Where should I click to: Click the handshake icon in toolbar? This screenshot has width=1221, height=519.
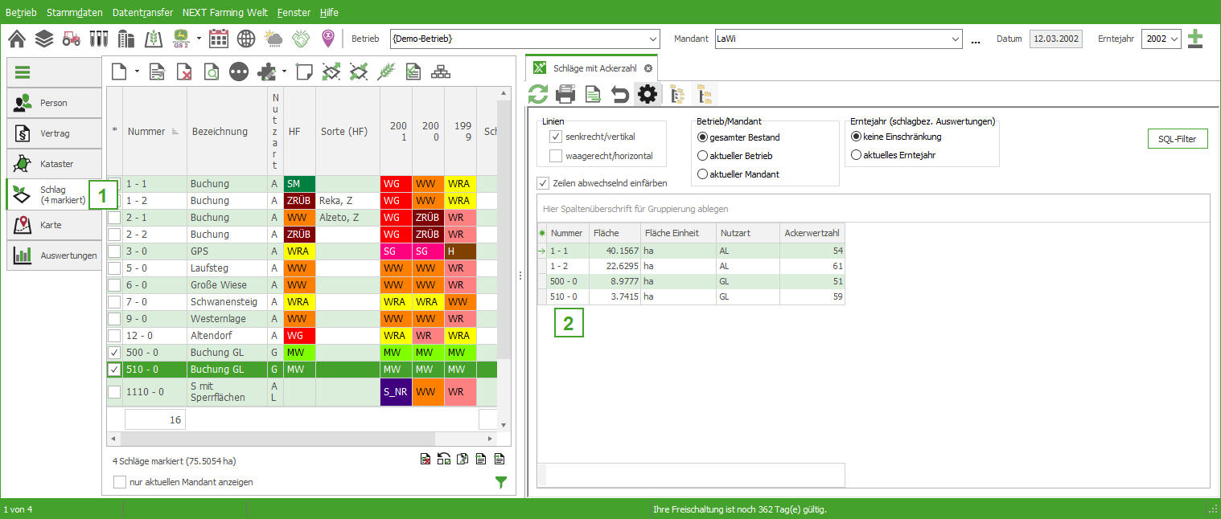(301, 39)
